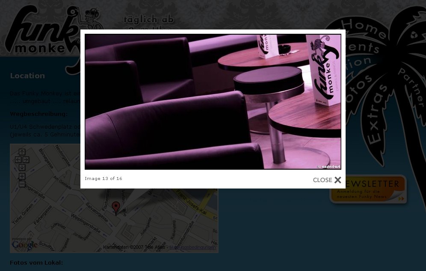Pan the map up with arrow
426x271 pixels.
(22, 152)
